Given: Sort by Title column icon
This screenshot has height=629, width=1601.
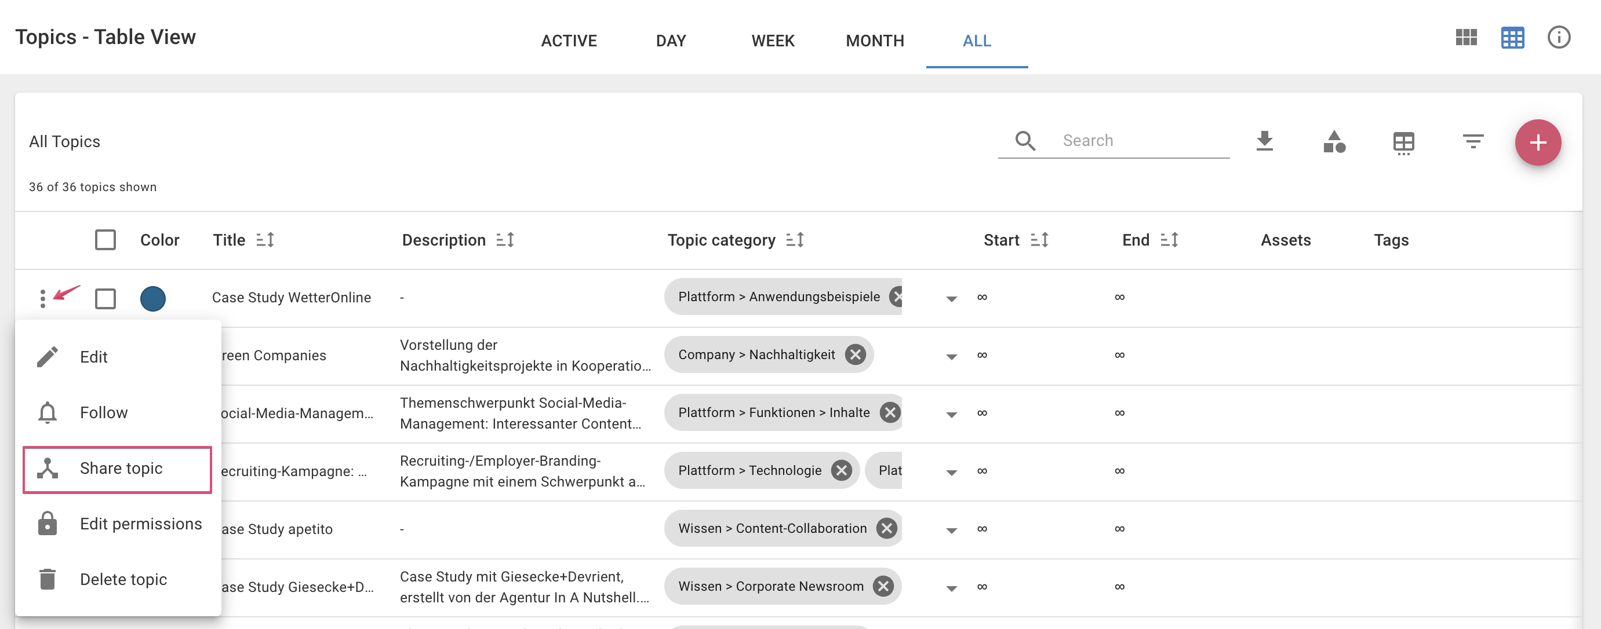Looking at the screenshot, I should 265,240.
